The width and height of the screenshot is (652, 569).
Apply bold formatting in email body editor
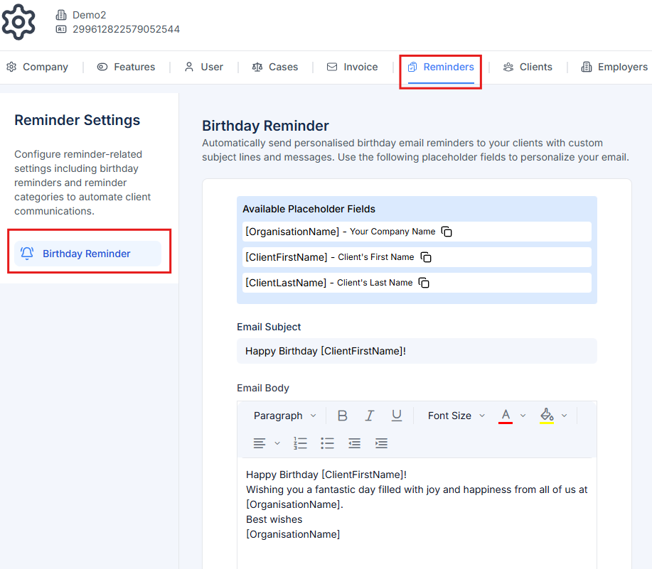pyautogui.click(x=342, y=415)
